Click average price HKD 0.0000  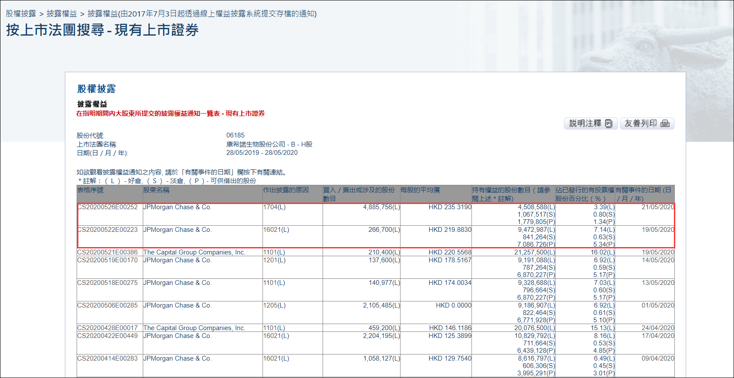click(454, 305)
